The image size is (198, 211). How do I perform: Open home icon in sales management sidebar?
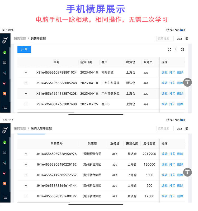coord(5,52)
